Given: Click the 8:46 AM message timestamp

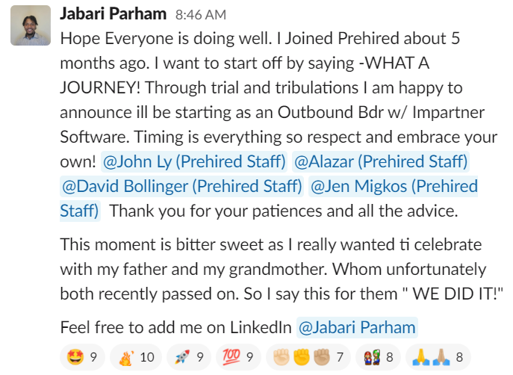Looking at the screenshot, I should click(x=199, y=15).
